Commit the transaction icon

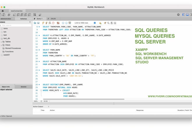pyautogui.click(x=63, y=23)
